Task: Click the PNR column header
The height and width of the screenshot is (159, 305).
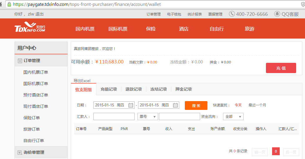Action: click(124, 129)
